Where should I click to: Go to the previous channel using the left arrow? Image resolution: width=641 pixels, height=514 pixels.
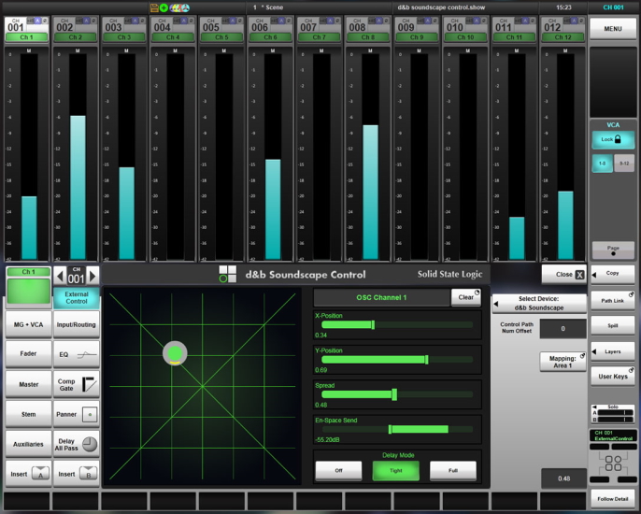coord(60,276)
